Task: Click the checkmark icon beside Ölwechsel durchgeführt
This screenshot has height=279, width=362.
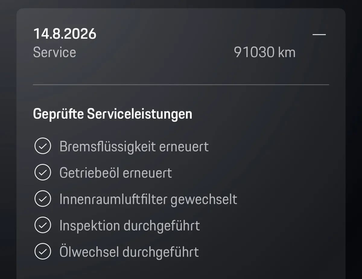Action: coord(43,252)
